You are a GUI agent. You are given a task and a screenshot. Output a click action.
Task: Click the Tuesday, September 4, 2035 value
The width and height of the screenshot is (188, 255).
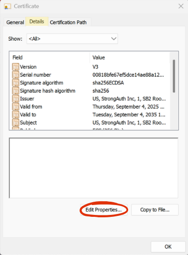pos(129,115)
